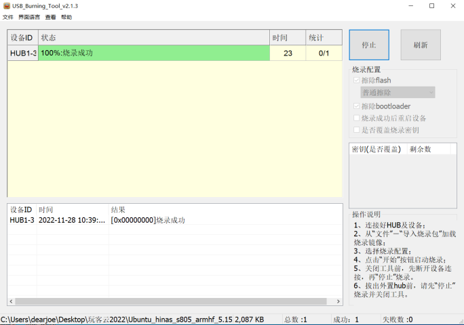Click the time value 23 cell
464x325 pixels.
(288, 53)
